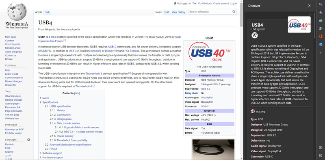
Task: Click the plus icon to customize sidebar
Action: pyautogui.click(x=321, y=53)
